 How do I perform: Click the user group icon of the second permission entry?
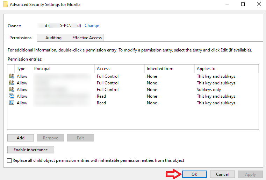(11, 83)
